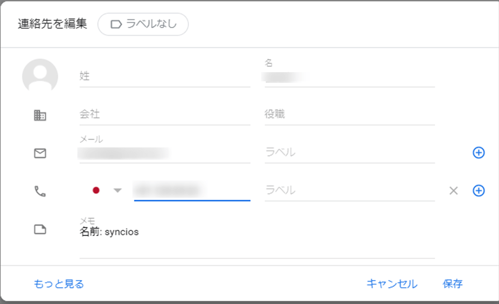499x304 pixels.
Task: Expand more fields with もっと見る
Action: (59, 284)
